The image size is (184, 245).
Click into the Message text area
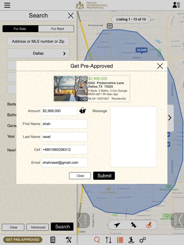(x=134, y=137)
